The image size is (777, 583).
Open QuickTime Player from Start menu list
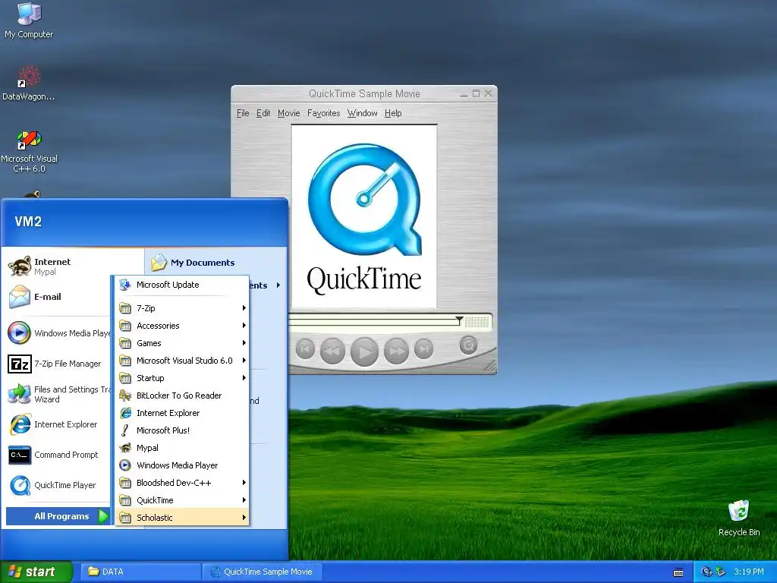(52, 485)
